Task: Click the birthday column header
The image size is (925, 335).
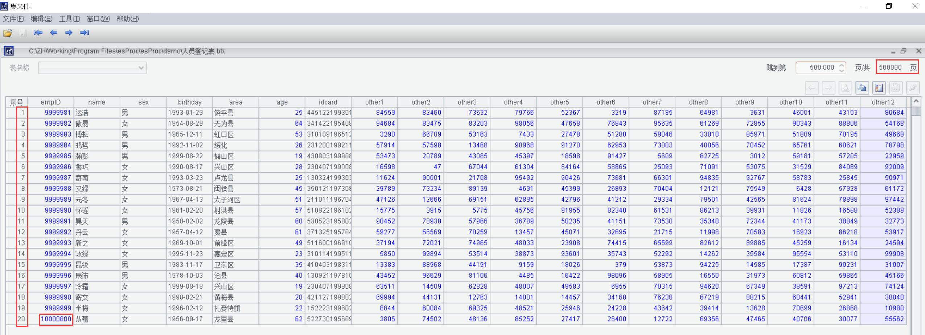Action: [189, 102]
